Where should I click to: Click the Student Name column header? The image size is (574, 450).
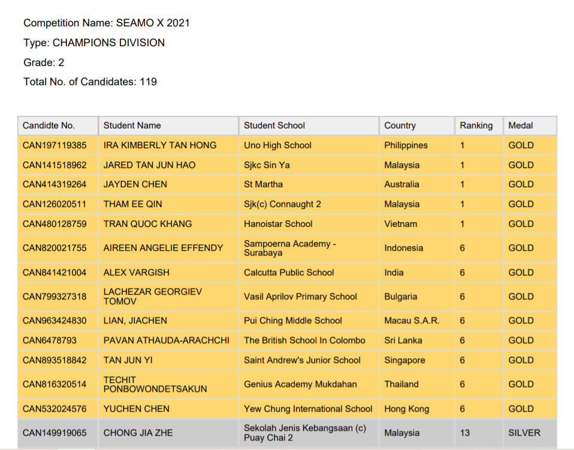132,125
